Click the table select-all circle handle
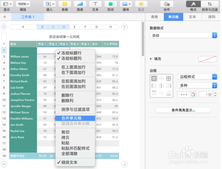222x169 pixels. (4, 27)
